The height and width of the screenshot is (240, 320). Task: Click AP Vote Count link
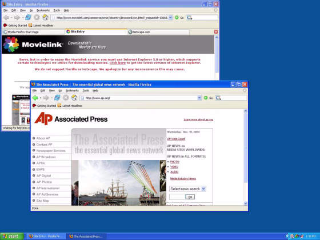[176, 139]
